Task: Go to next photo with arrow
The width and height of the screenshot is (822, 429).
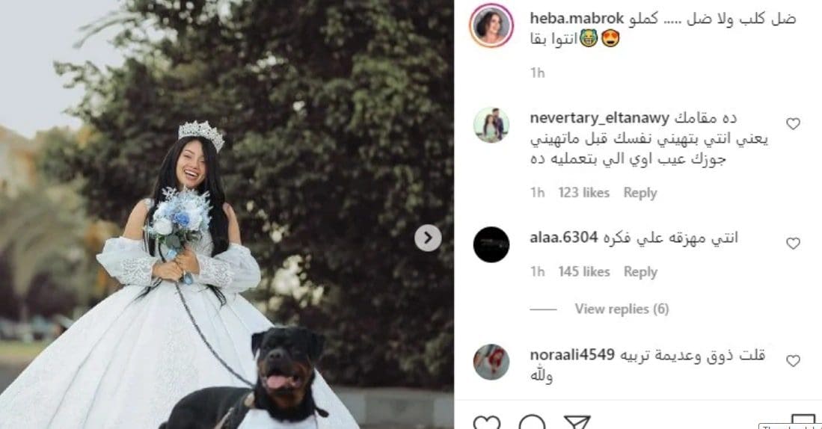Action: [x=428, y=238]
